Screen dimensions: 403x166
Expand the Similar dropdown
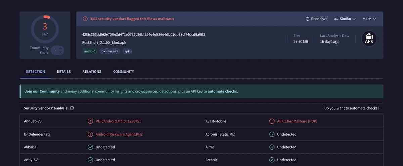click(x=345, y=19)
